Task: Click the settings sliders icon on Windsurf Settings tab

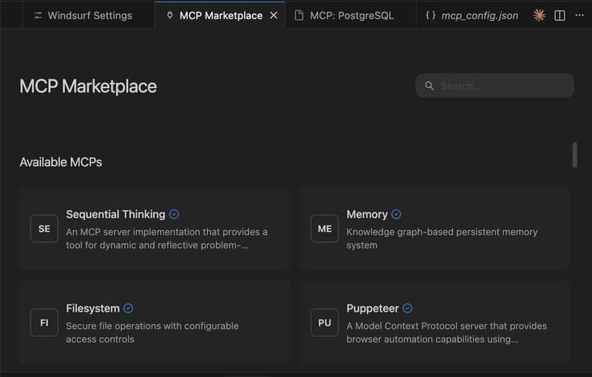Action: tap(38, 16)
